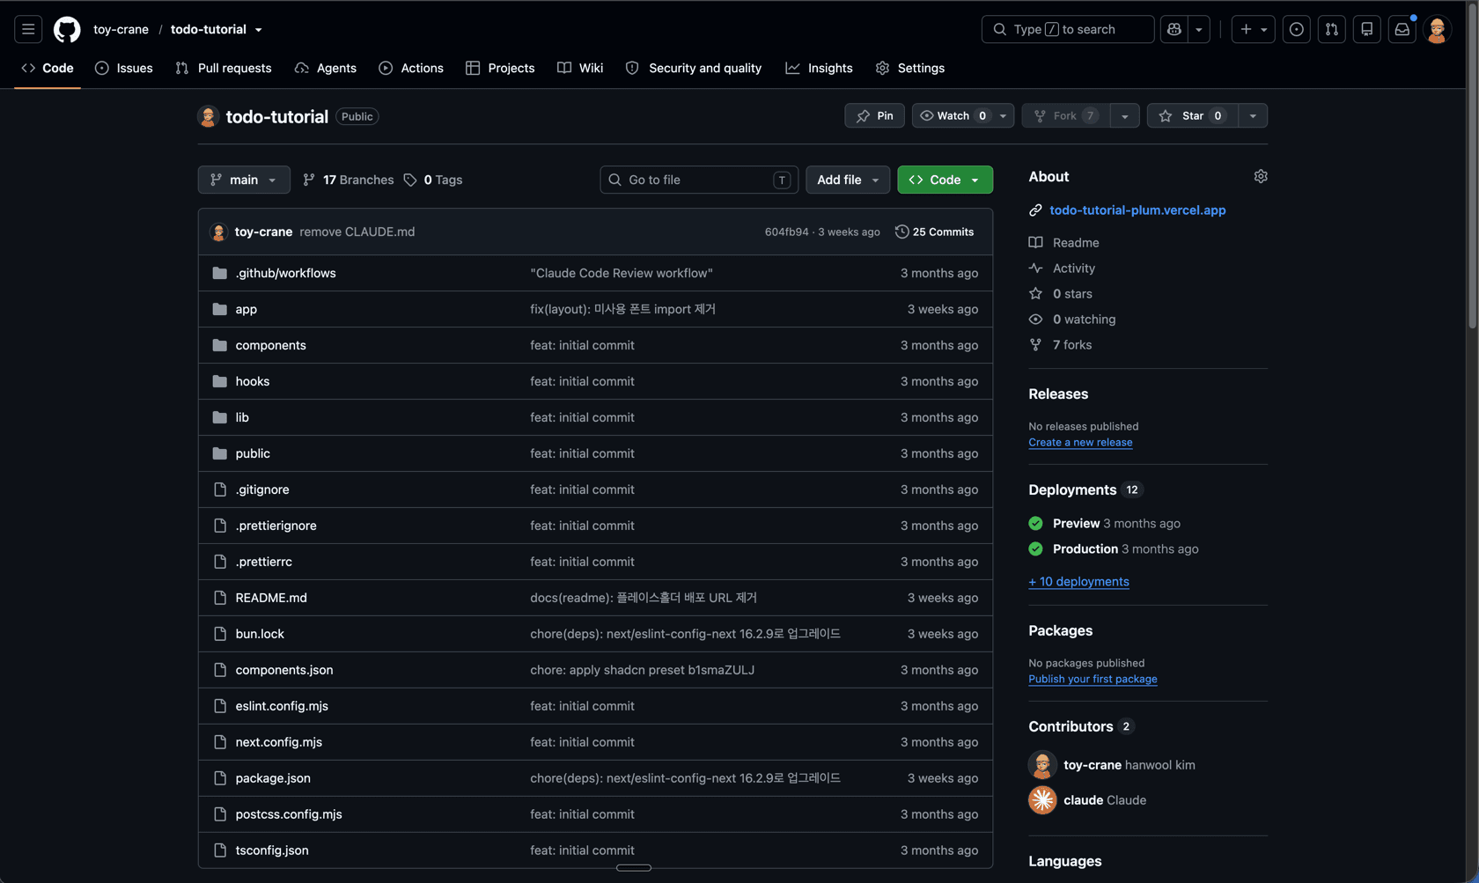This screenshot has width=1479, height=883.
Task: Pin the todo-tutorial repository
Action: (874, 115)
